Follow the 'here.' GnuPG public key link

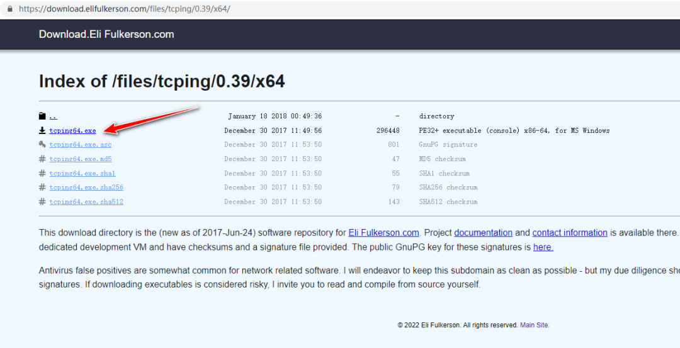543,247
